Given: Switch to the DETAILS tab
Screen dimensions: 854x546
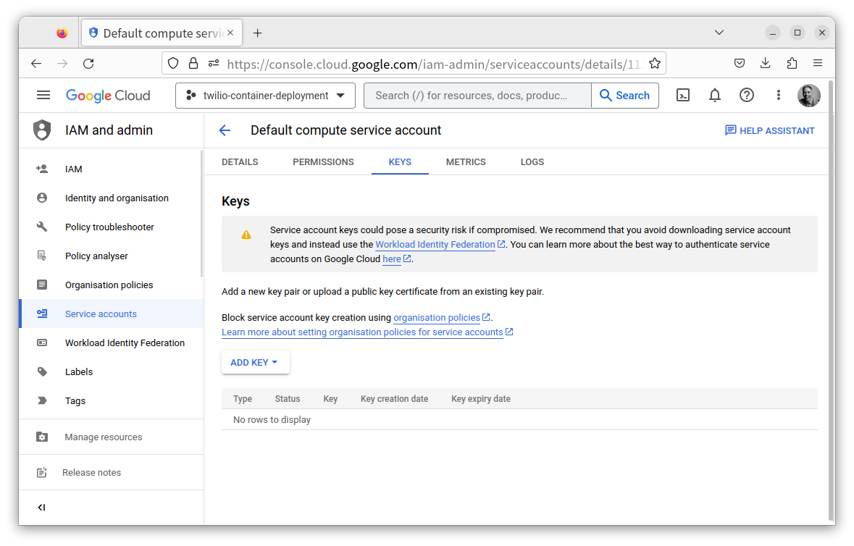Looking at the screenshot, I should tap(240, 162).
